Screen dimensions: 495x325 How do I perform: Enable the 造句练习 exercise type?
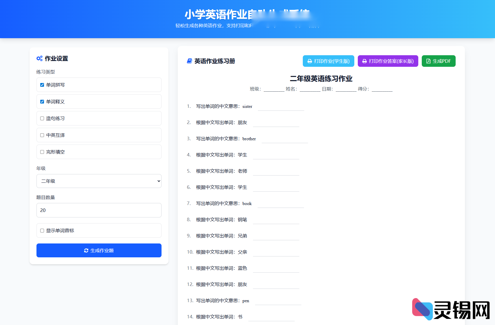coord(42,118)
